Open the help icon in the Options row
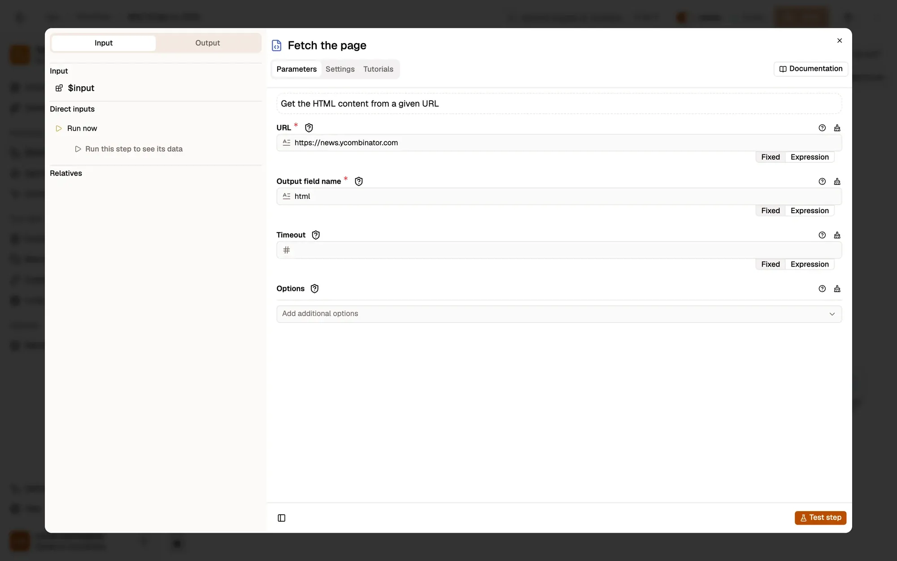Viewport: 897px width, 561px height. tap(822, 289)
